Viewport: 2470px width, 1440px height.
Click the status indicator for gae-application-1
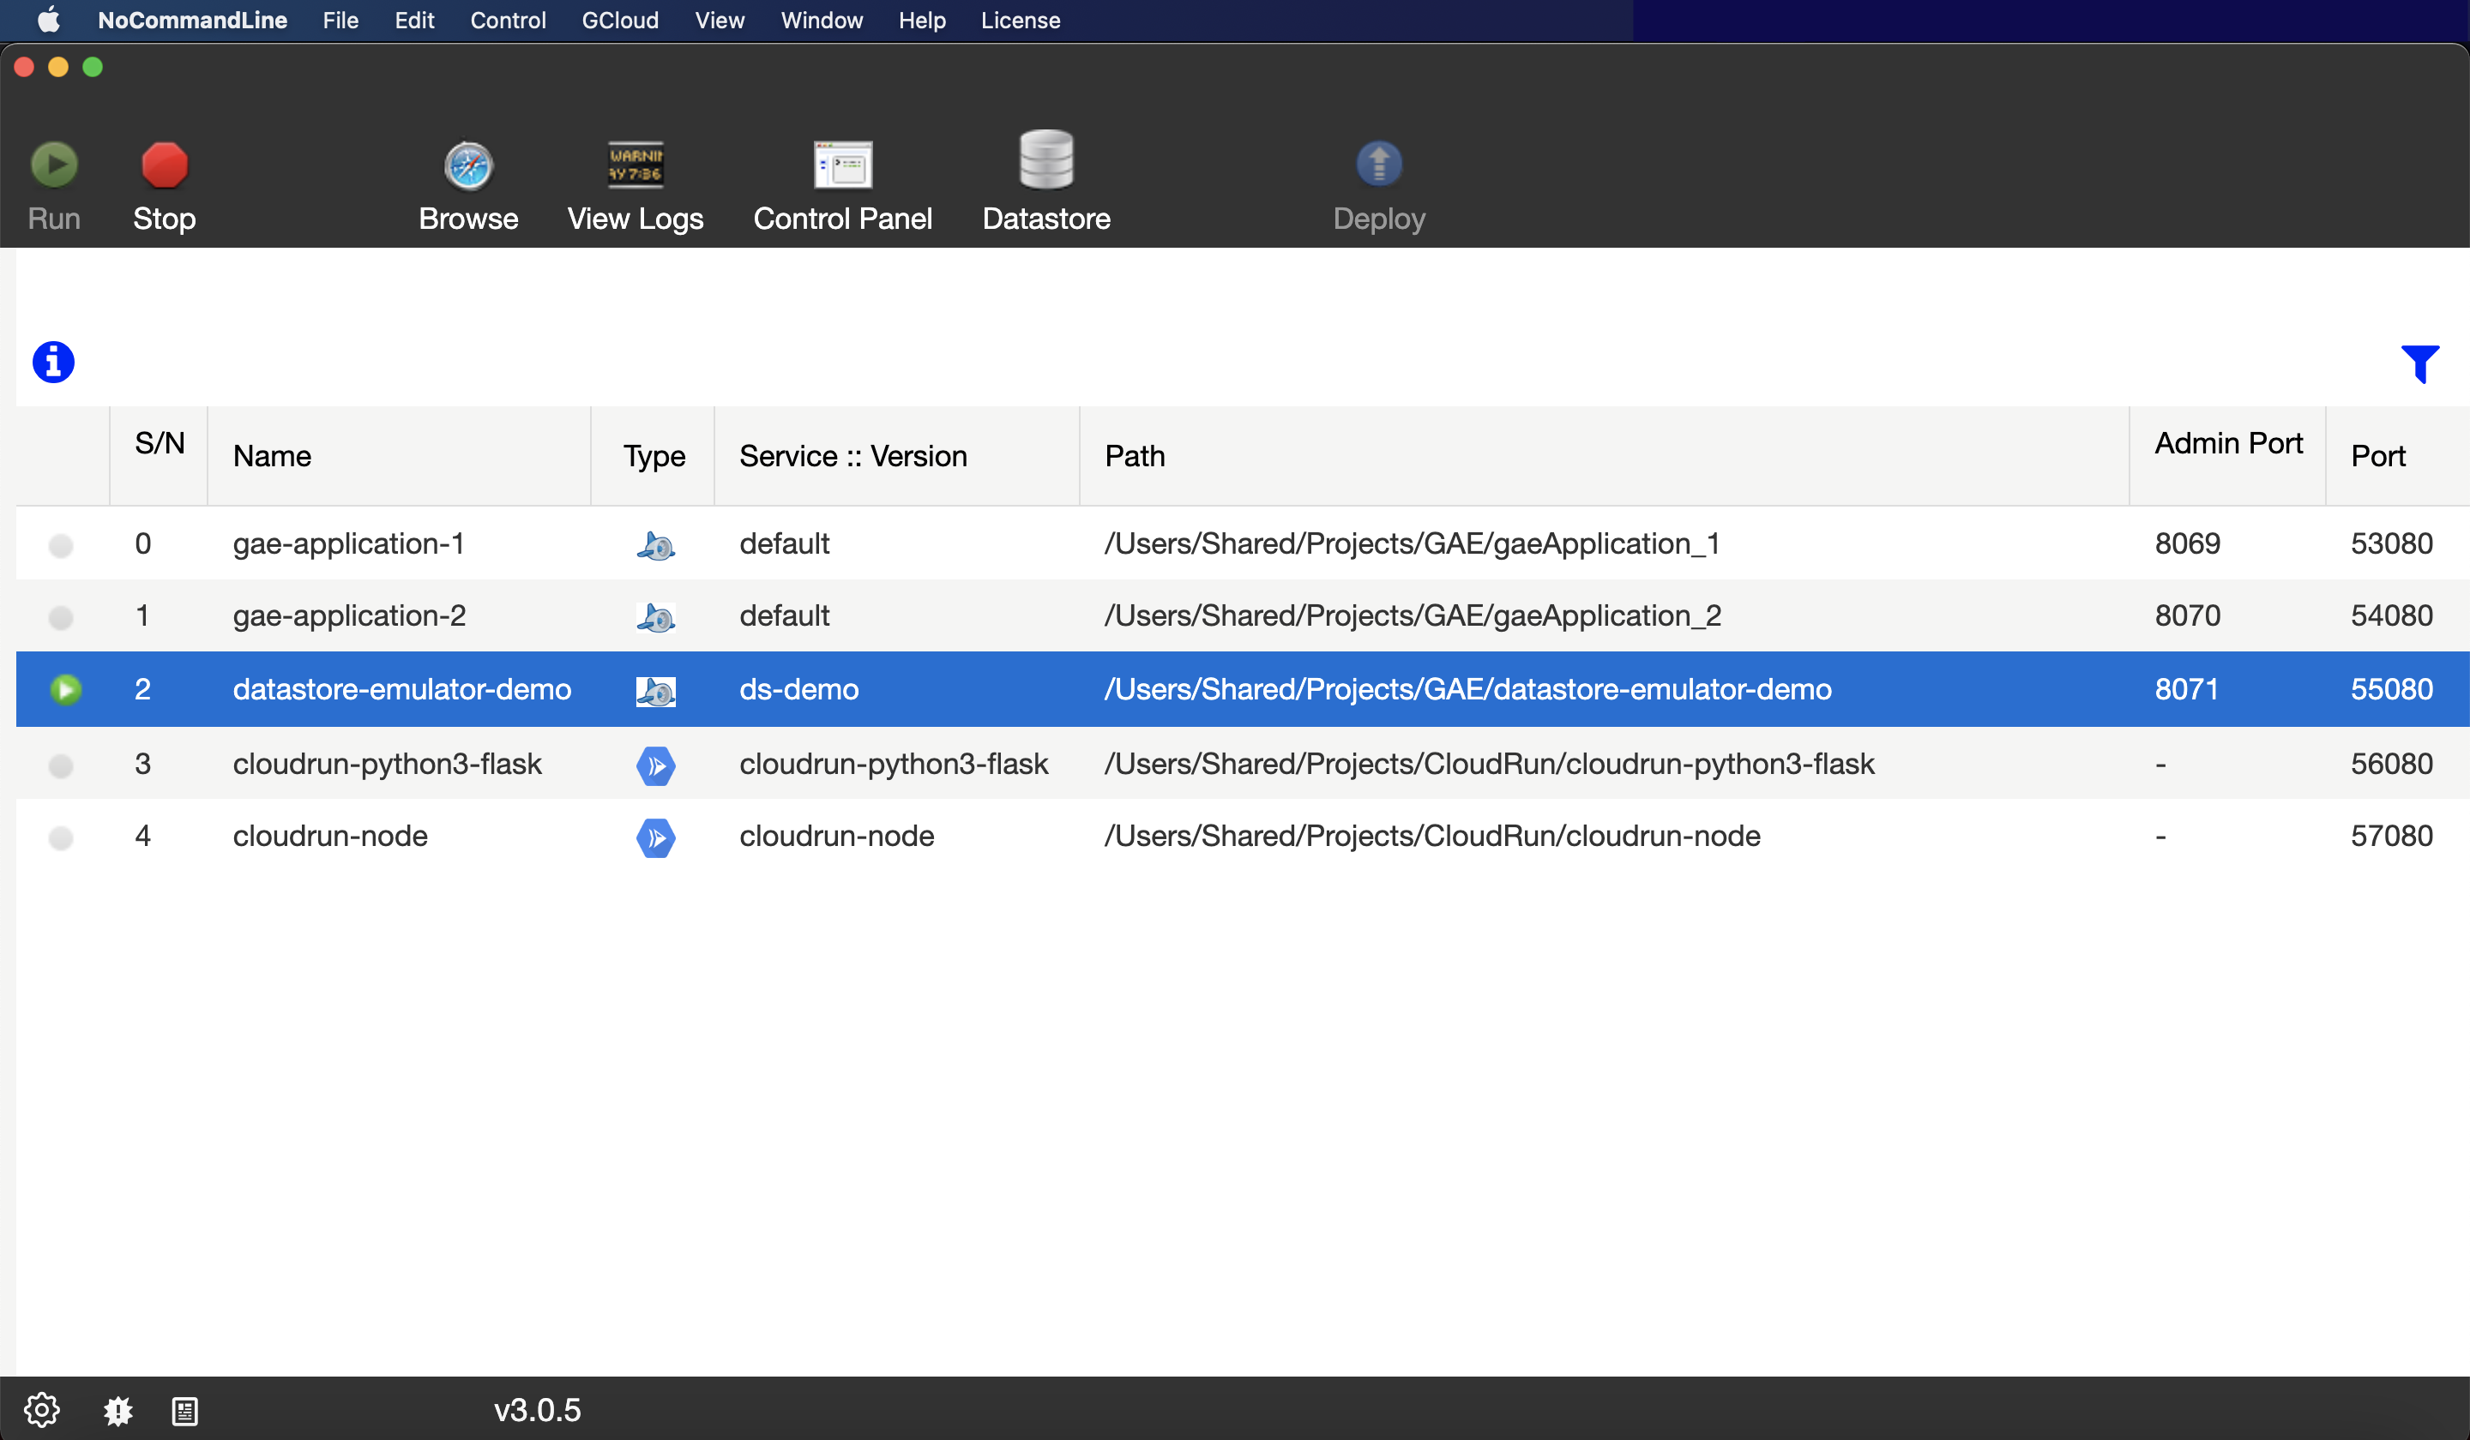point(61,544)
